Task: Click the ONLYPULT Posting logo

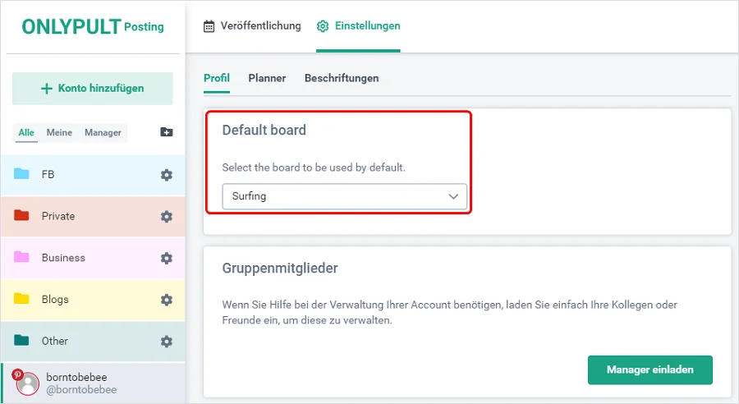Action: pos(92,26)
